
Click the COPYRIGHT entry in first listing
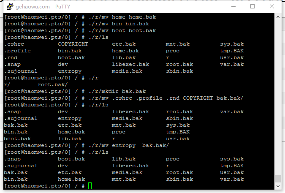click(73, 44)
